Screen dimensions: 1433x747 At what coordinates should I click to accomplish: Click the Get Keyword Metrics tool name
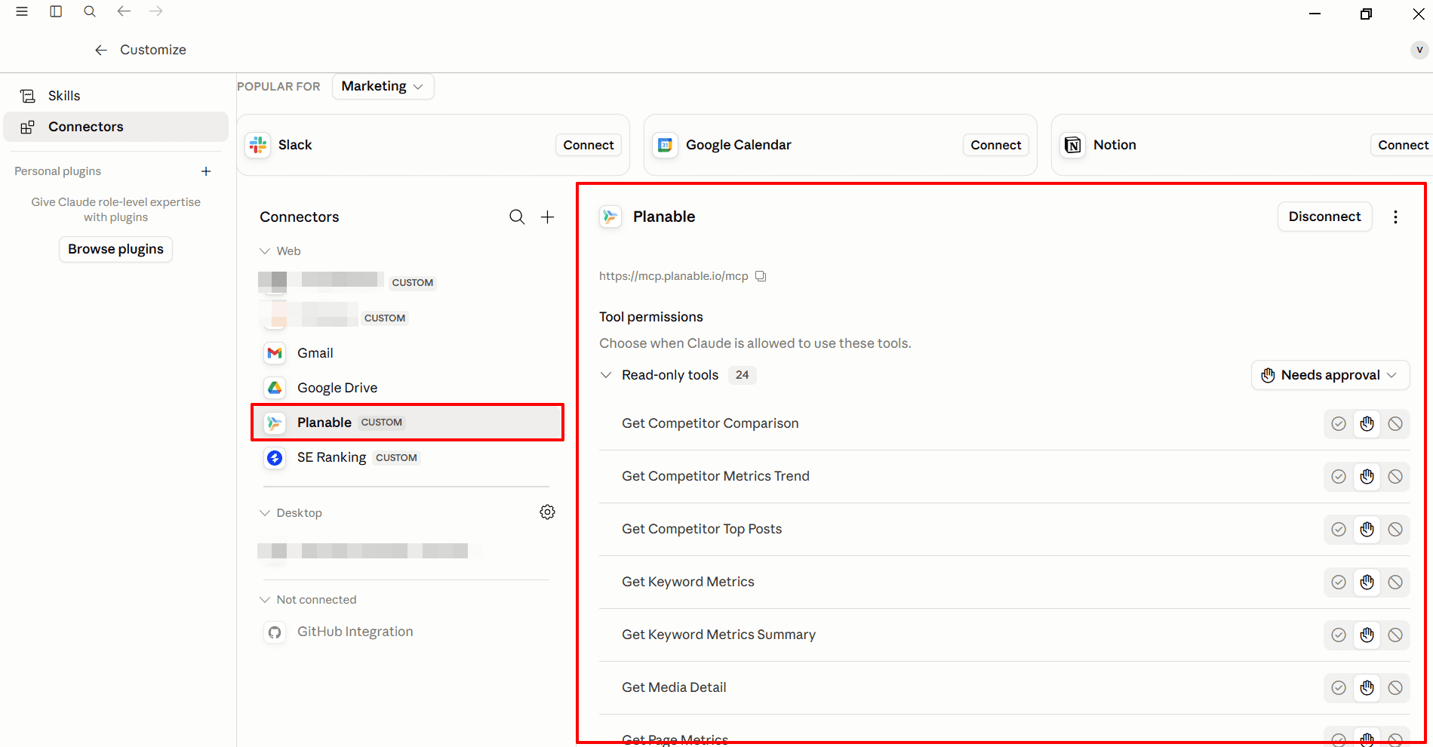(x=688, y=582)
